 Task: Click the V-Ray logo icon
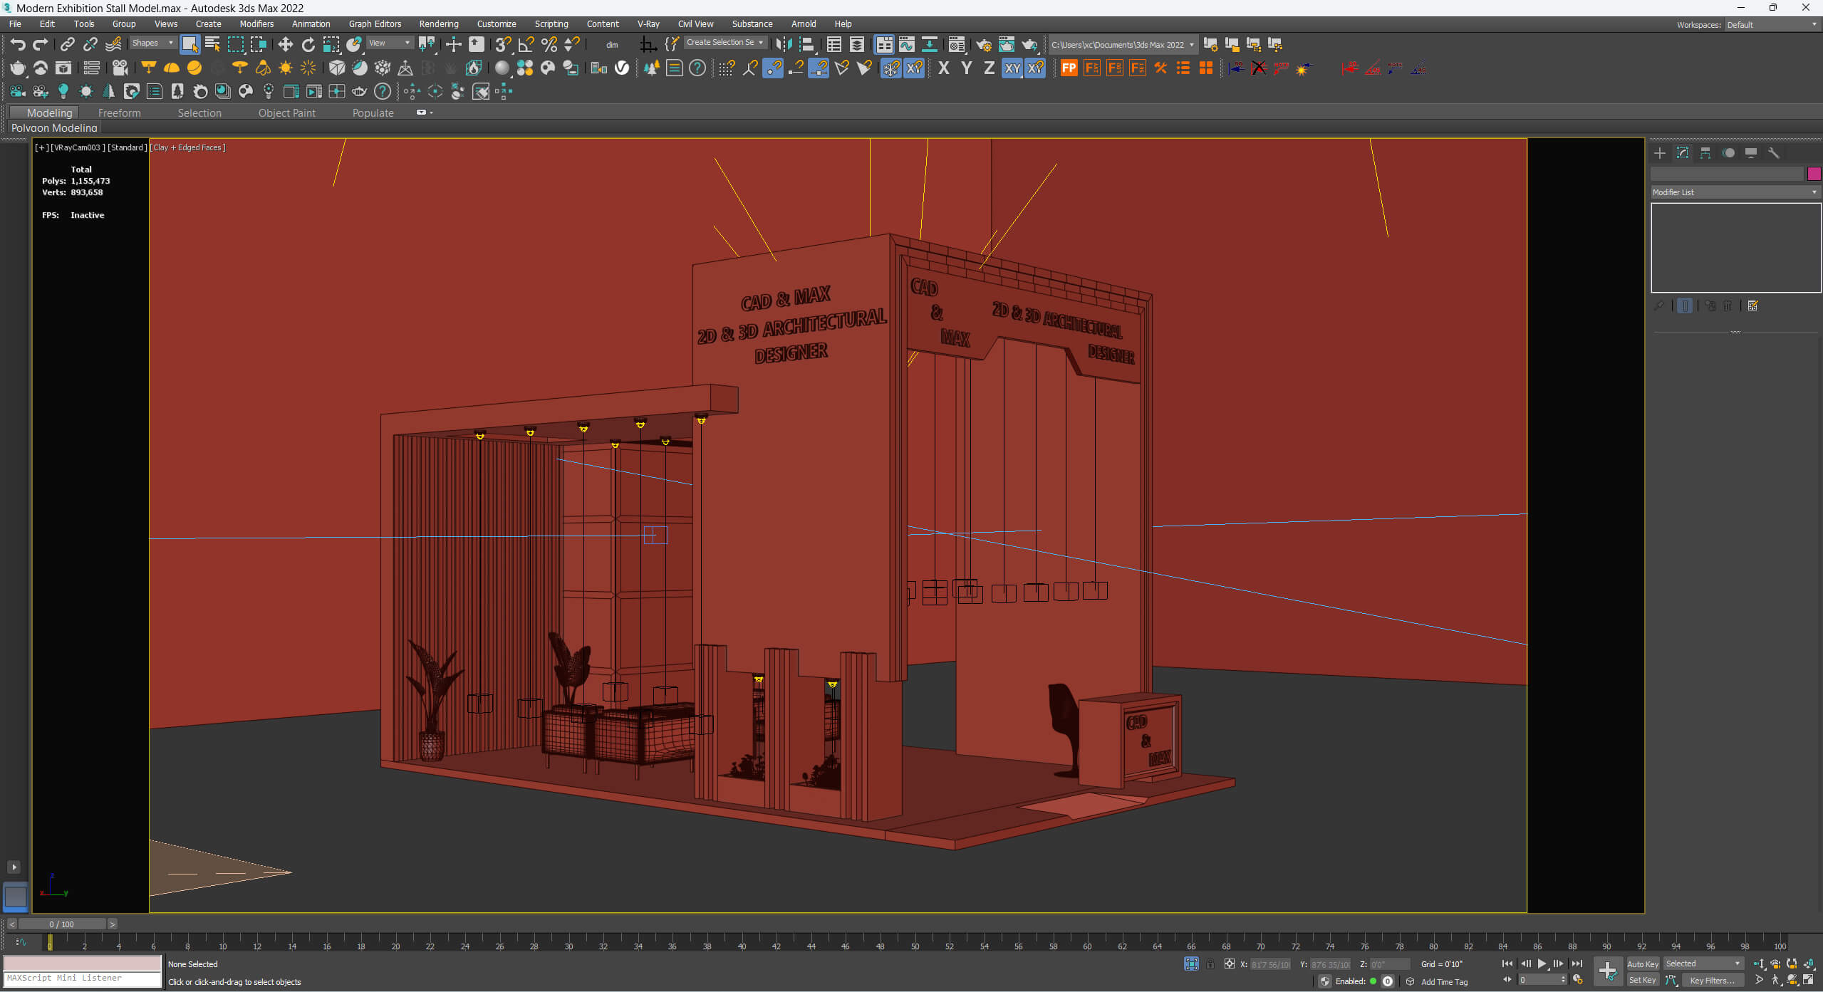point(622,68)
